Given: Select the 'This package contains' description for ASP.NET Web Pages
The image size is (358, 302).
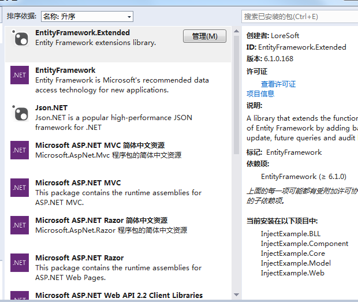Looking at the screenshot, I should [x=118, y=273].
